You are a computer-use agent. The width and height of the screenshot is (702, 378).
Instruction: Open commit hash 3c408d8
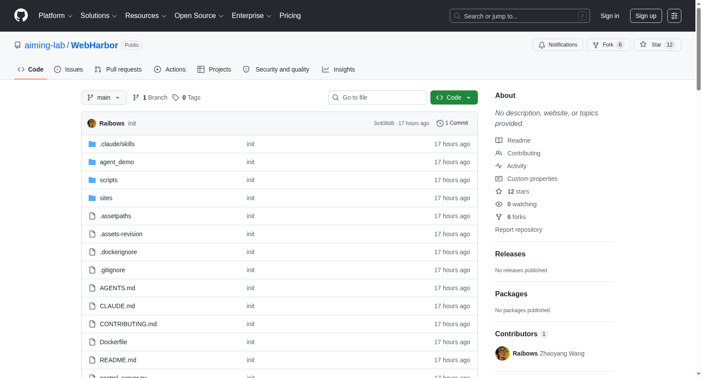[x=384, y=123]
